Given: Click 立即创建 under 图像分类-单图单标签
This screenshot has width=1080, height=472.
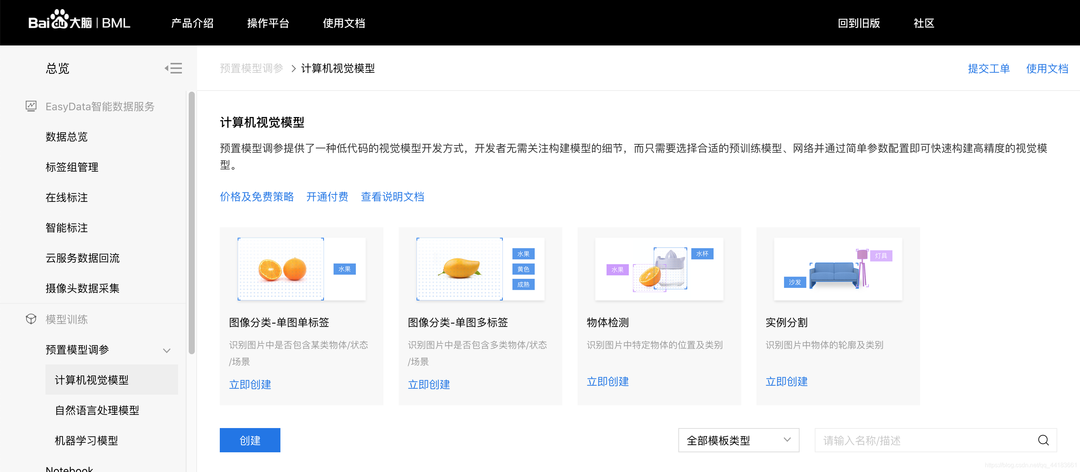Looking at the screenshot, I should tap(250, 384).
